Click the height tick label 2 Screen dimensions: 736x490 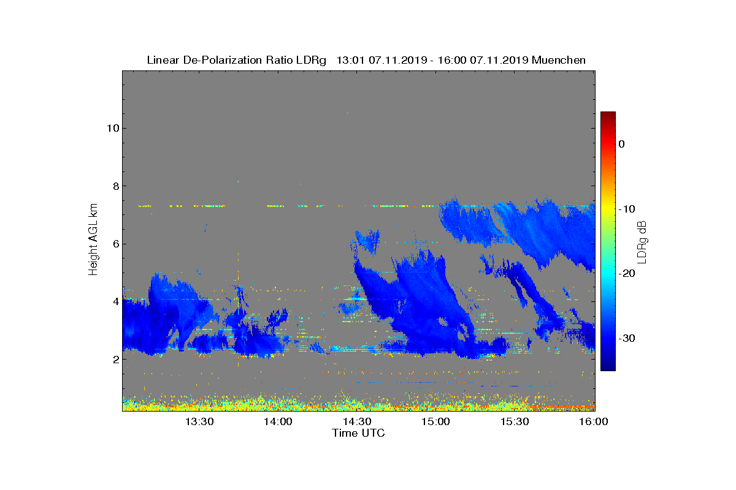point(115,360)
